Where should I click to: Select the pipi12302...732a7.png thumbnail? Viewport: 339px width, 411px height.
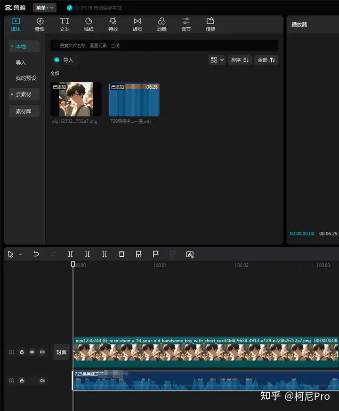76,100
